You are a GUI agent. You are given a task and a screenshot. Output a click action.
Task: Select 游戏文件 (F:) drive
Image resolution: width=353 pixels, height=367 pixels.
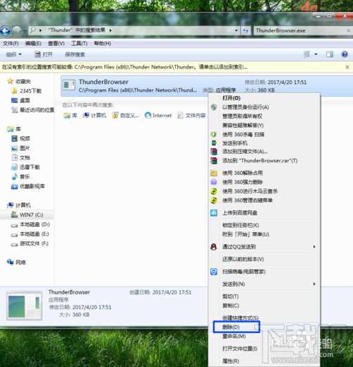pos(30,243)
